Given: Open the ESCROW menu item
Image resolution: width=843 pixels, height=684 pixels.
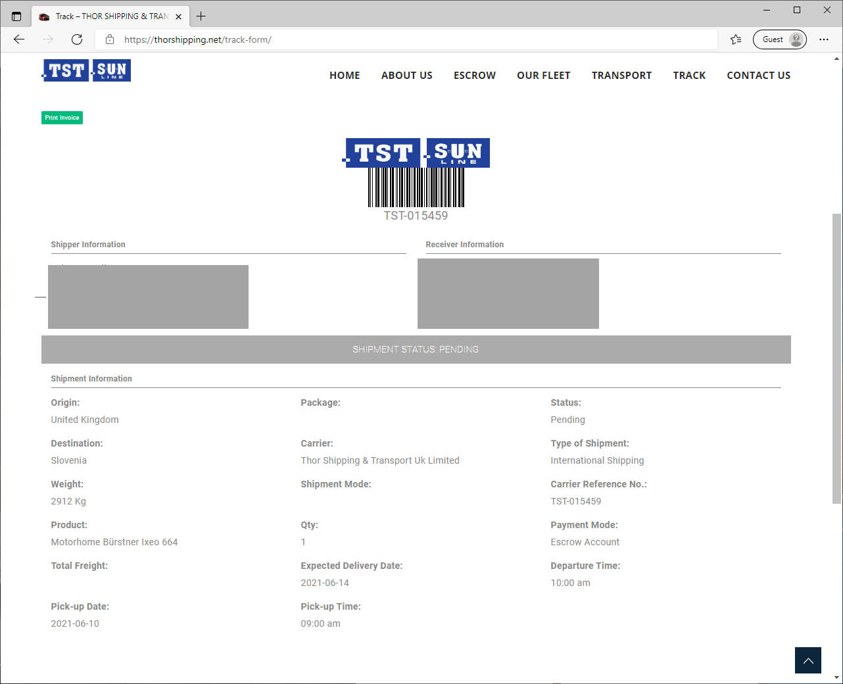Looking at the screenshot, I should click(x=474, y=76).
